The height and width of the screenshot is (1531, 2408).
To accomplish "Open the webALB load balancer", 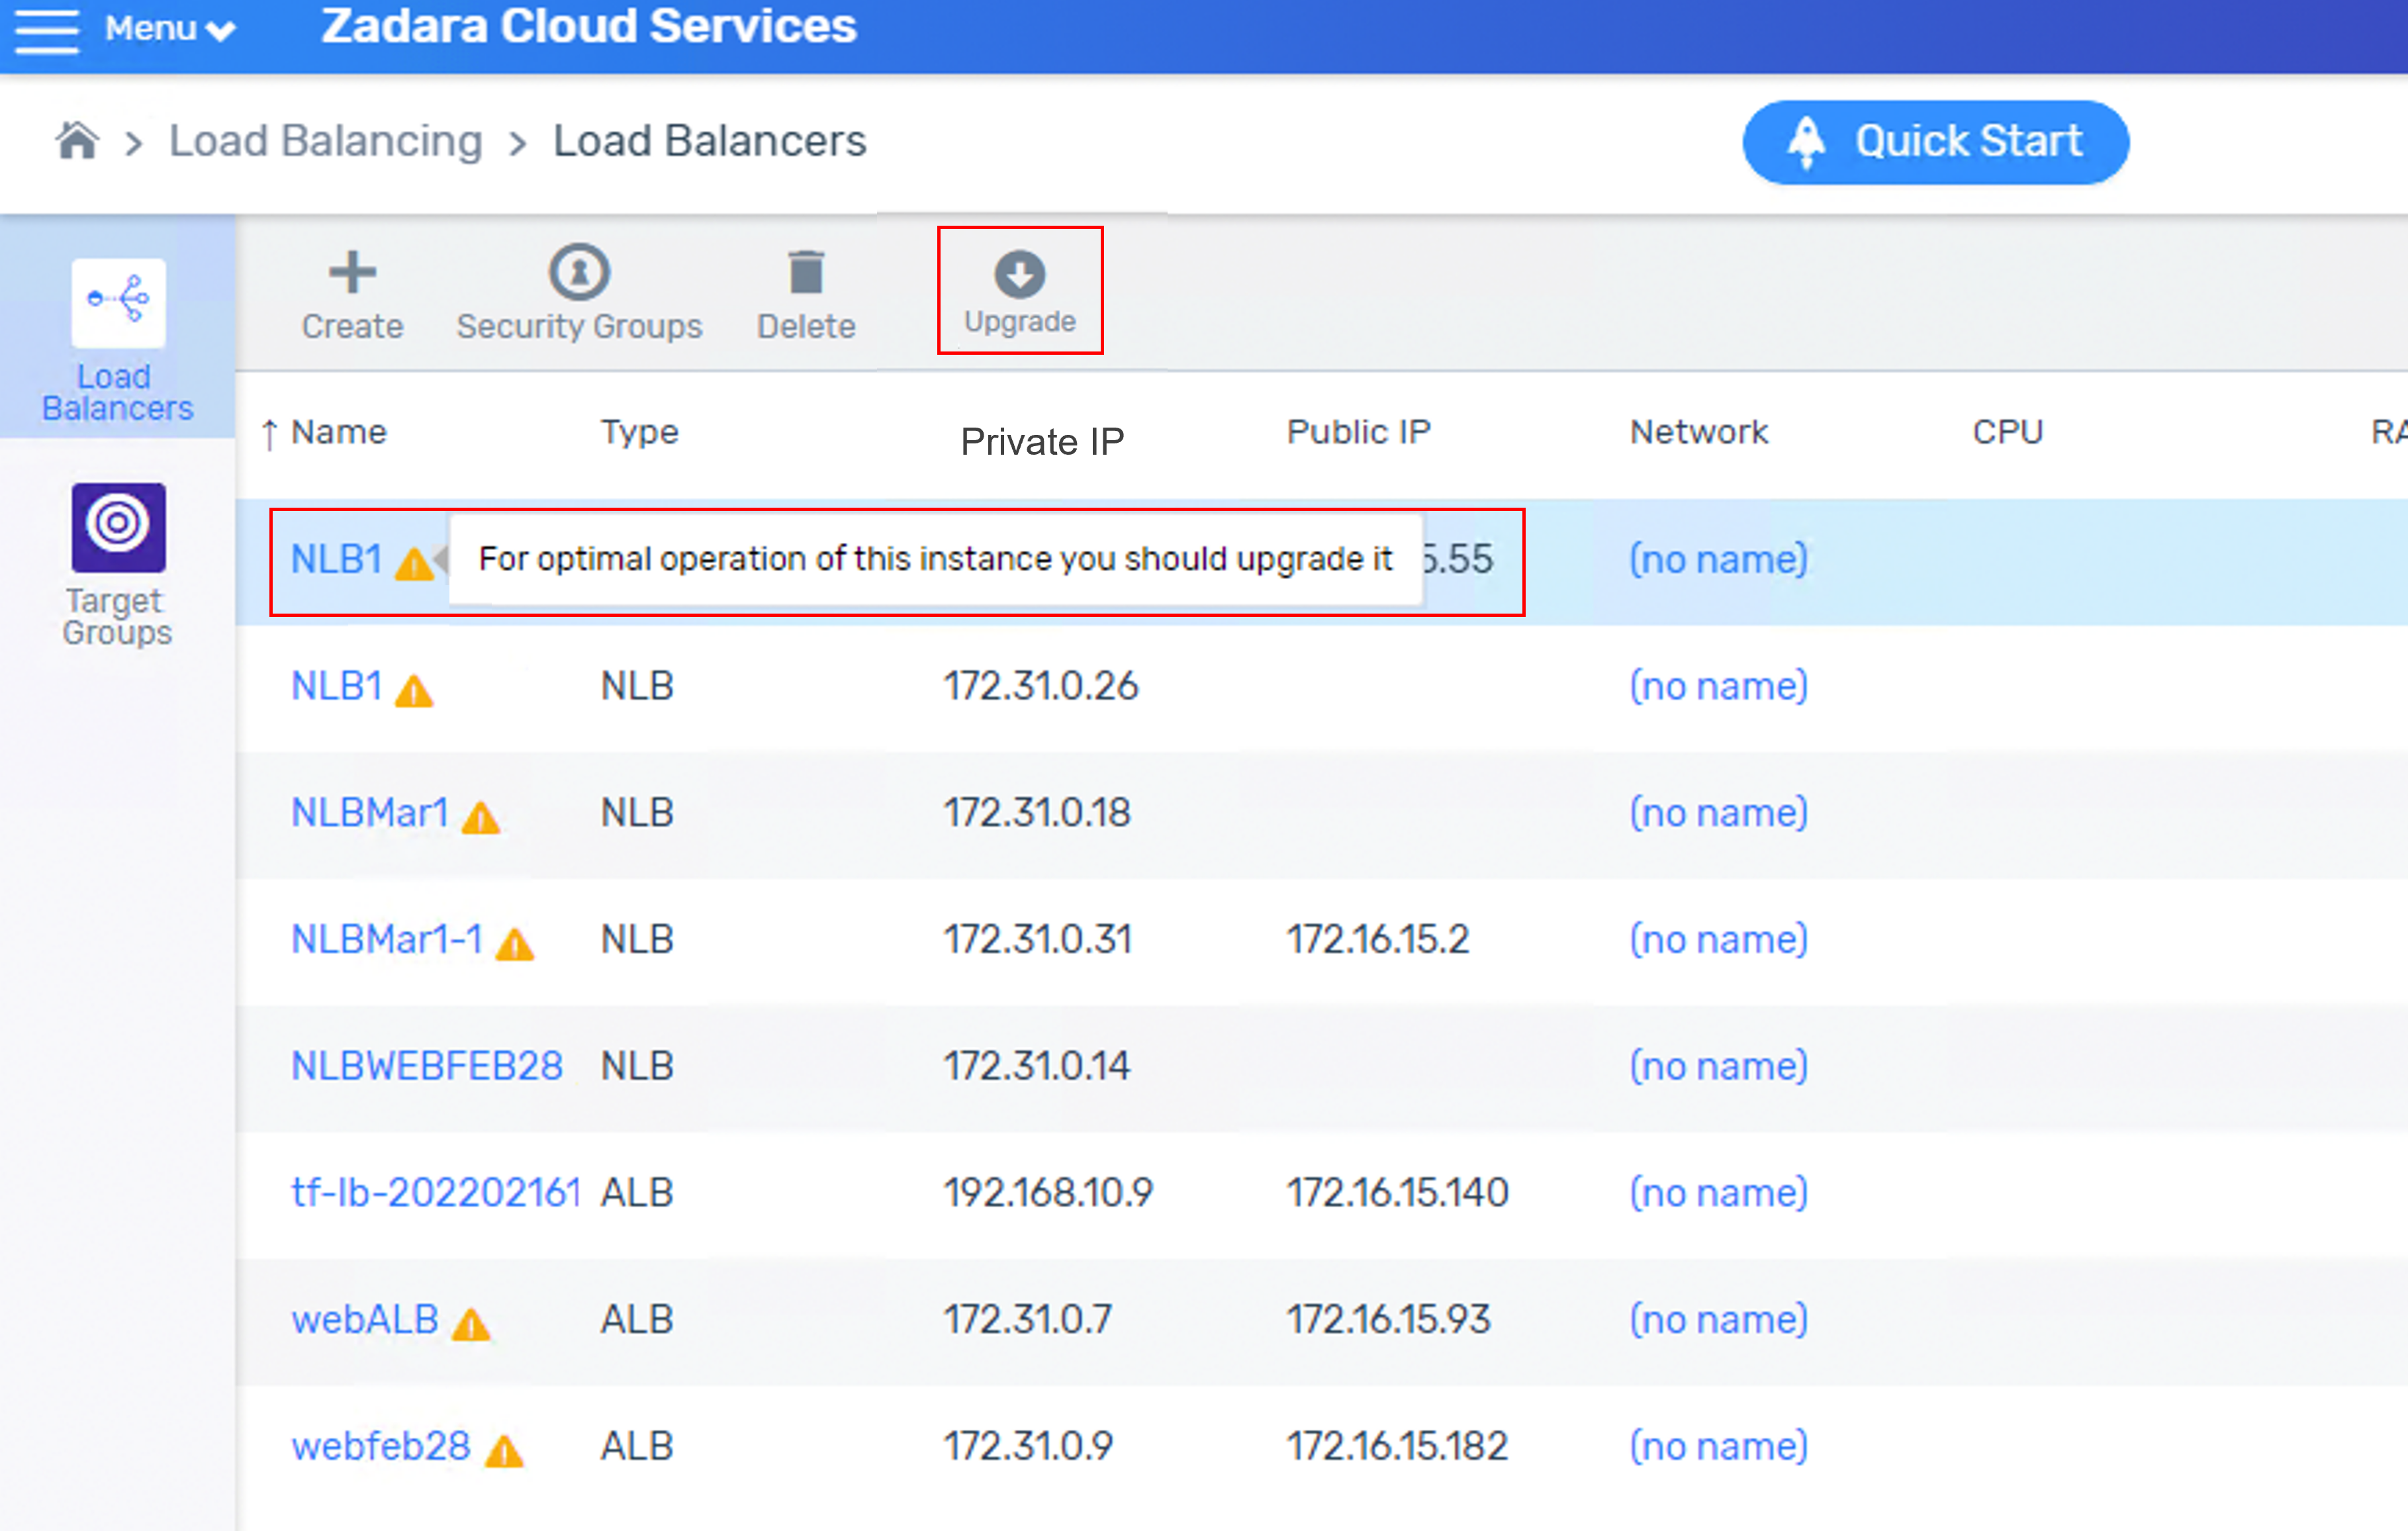I will pyautogui.click(x=364, y=1320).
